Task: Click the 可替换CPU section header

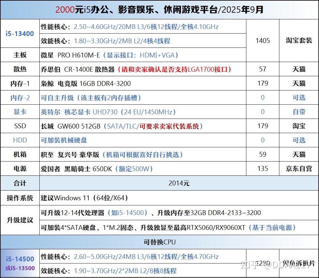Action: point(159,242)
